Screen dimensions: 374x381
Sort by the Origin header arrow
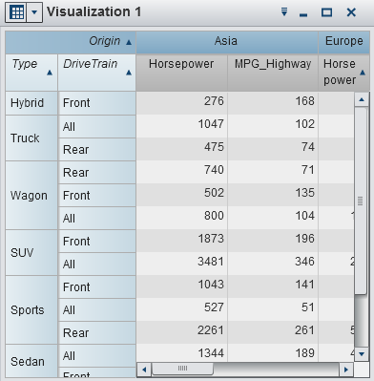129,42
